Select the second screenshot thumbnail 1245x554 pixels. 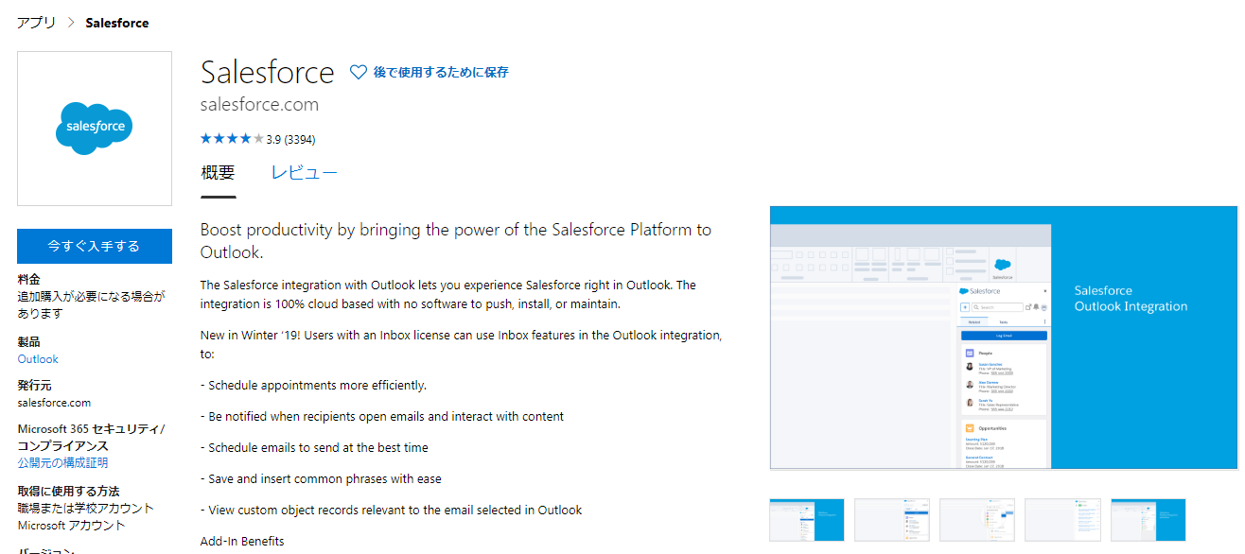892,520
